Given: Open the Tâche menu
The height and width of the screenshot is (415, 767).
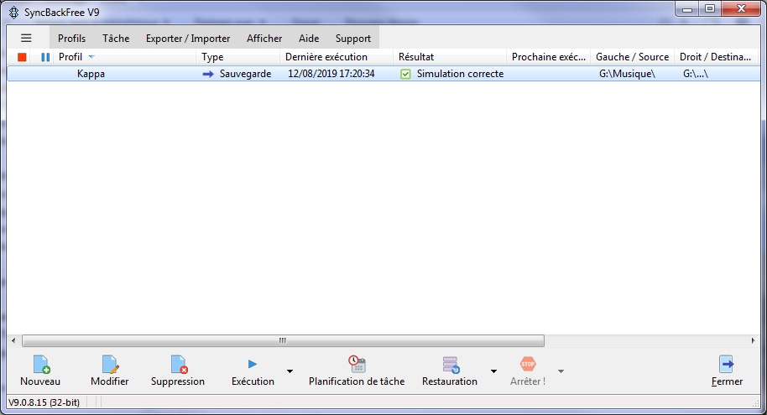Looking at the screenshot, I should pos(116,38).
